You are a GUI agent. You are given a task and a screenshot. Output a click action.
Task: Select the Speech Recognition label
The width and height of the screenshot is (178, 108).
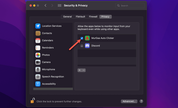click(53, 77)
